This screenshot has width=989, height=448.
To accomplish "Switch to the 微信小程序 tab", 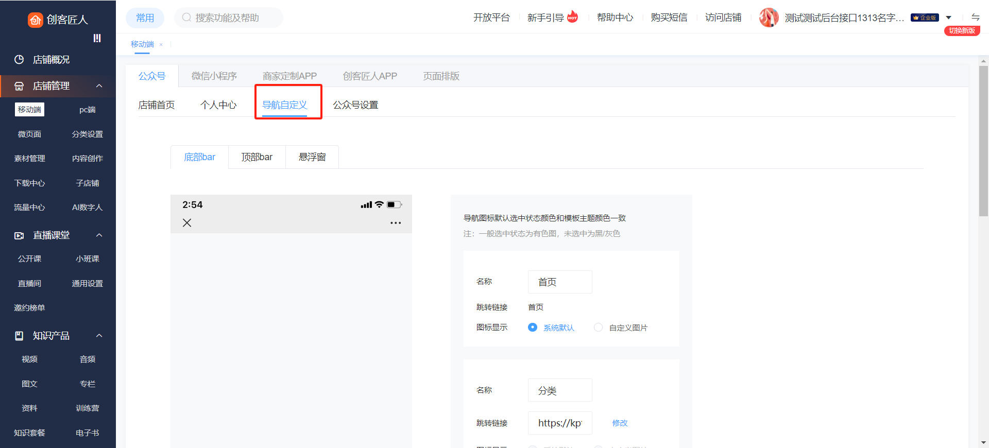I will (214, 76).
